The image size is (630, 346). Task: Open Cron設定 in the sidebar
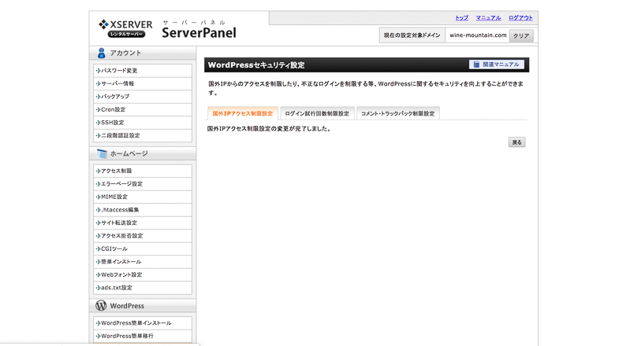click(143, 109)
